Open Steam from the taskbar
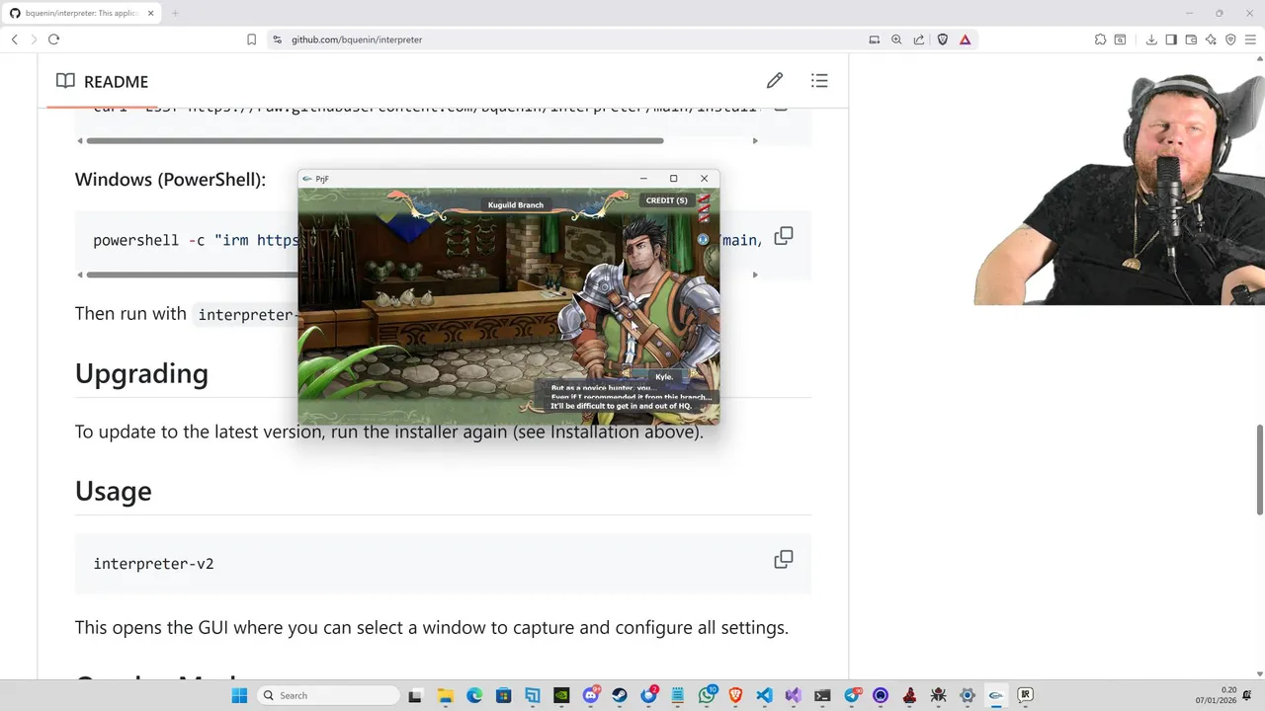The image size is (1265, 711). pyautogui.click(x=620, y=695)
